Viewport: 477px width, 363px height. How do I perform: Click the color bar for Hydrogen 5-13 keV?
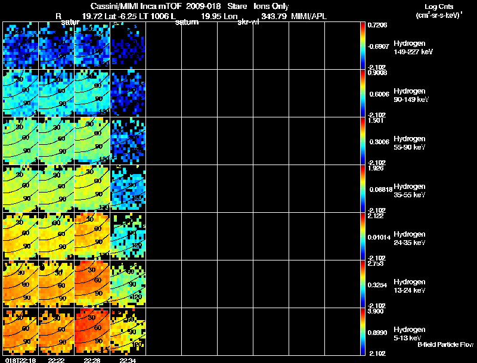(x=364, y=332)
